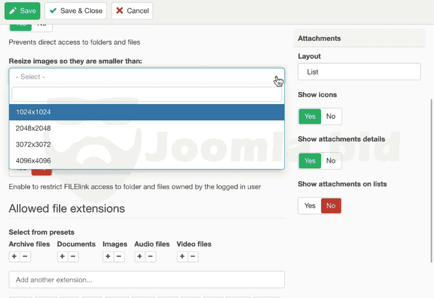The width and height of the screenshot is (434, 298).
Task: Choose 1024x1024 from the resize list
Action: (147, 112)
